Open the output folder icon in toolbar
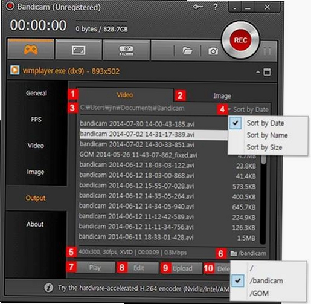The height and width of the screenshot is (304, 311). [187, 51]
